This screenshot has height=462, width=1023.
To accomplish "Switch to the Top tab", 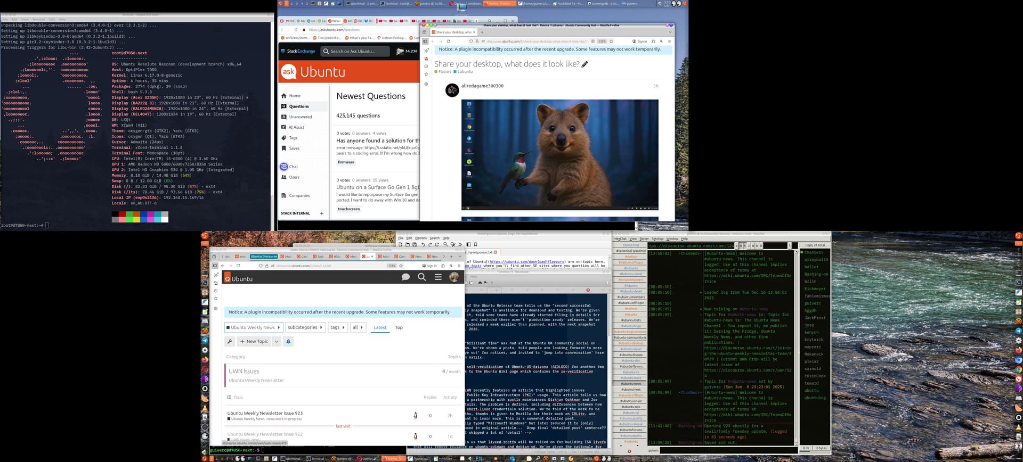I will [x=399, y=327].
